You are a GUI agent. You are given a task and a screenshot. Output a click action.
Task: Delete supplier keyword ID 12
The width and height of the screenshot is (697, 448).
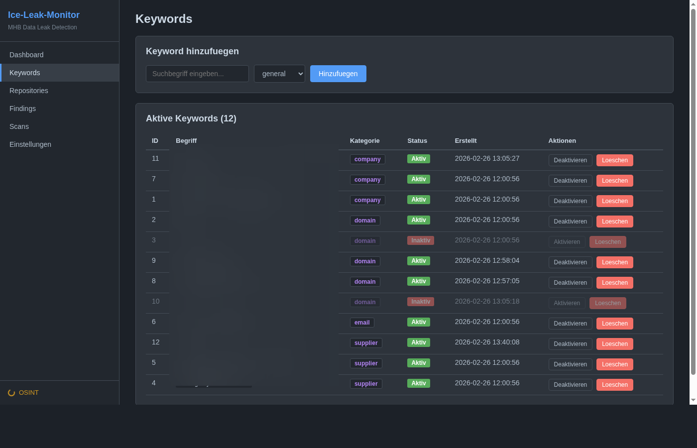pos(615,344)
